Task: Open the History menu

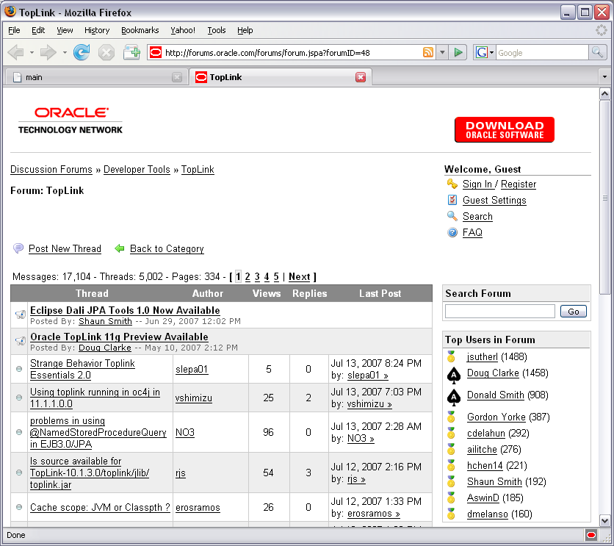Action: [x=97, y=30]
